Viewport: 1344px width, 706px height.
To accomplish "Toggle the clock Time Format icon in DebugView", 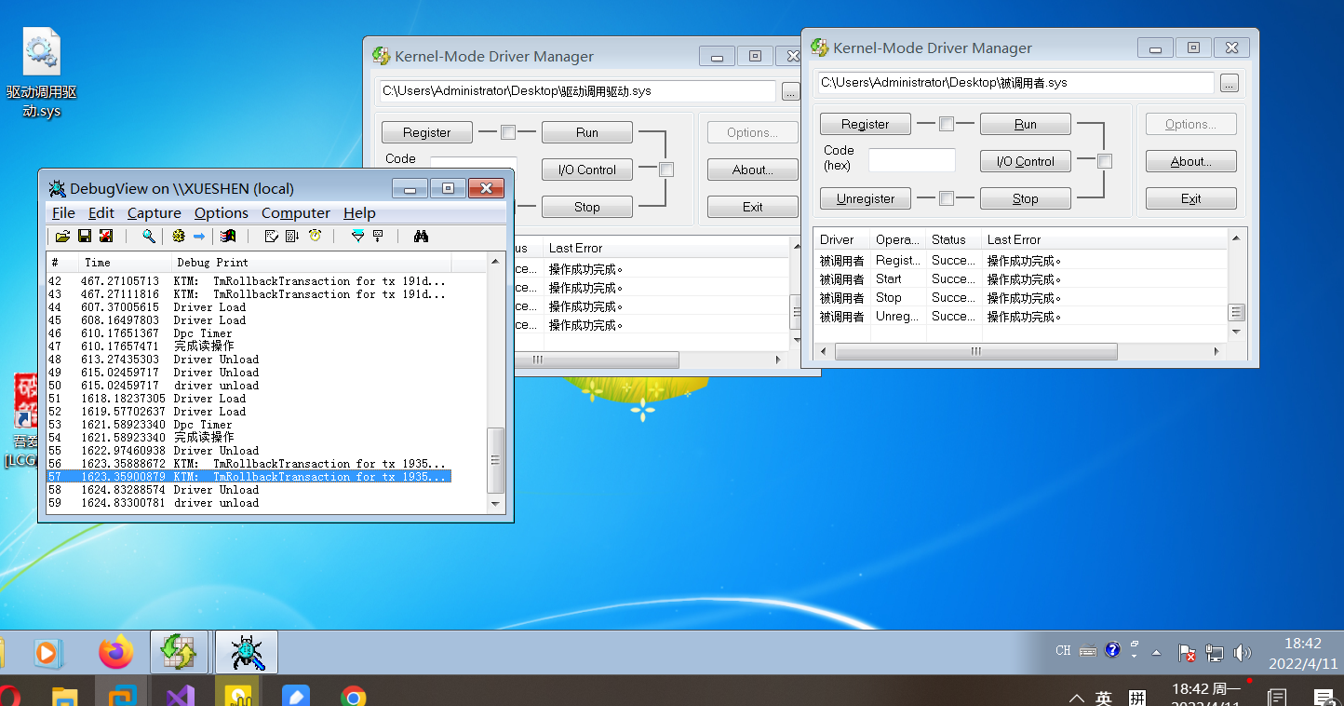I will [x=316, y=237].
